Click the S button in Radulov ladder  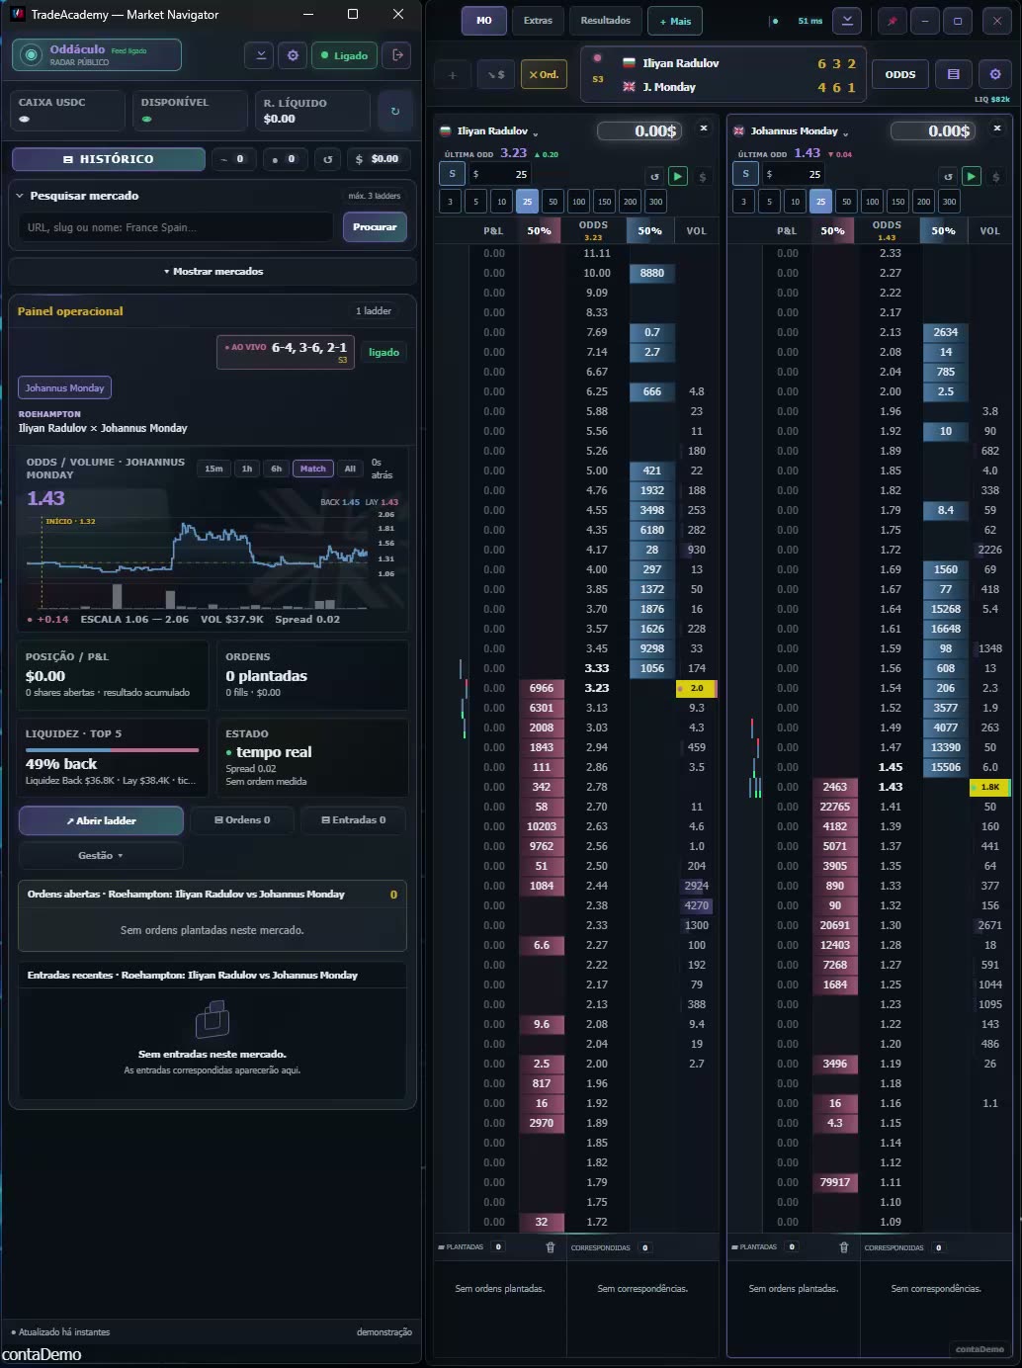[x=452, y=174]
